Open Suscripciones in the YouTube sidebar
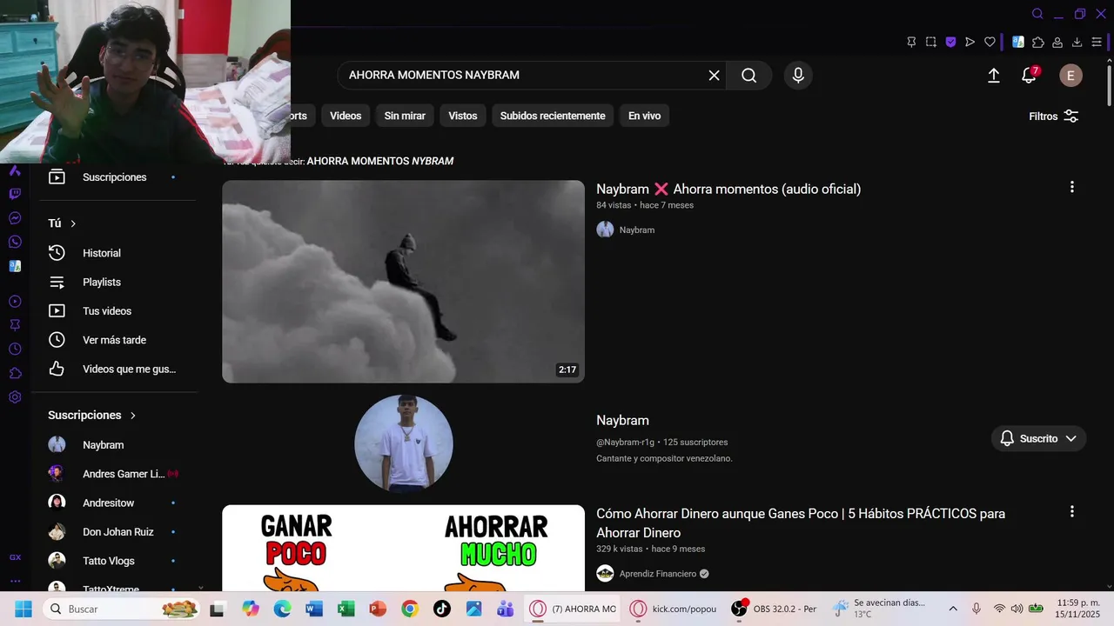The height and width of the screenshot is (626, 1114). tap(114, 177)
